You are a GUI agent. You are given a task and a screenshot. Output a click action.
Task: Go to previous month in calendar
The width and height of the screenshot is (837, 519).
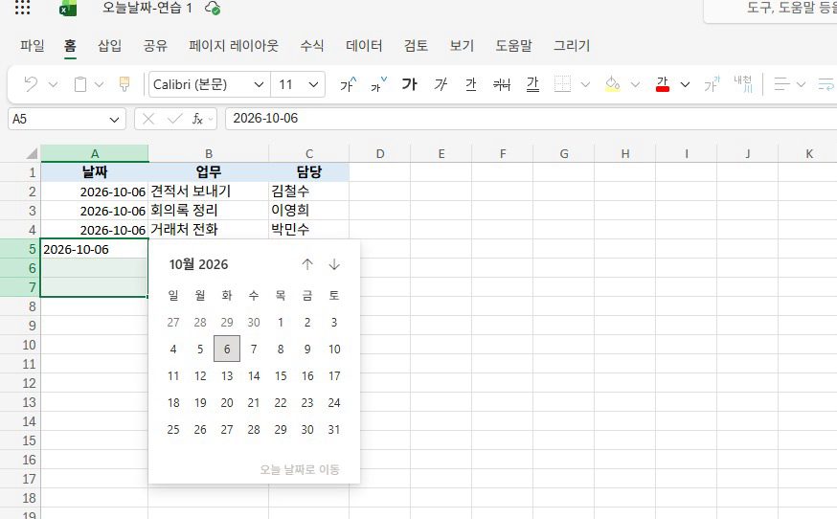tap(307, 264)
